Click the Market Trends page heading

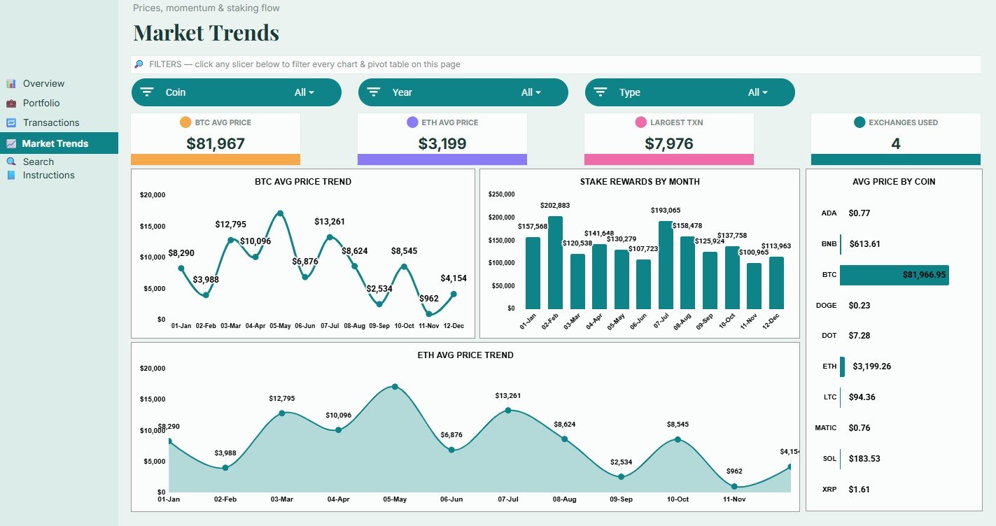pos(206,33)
